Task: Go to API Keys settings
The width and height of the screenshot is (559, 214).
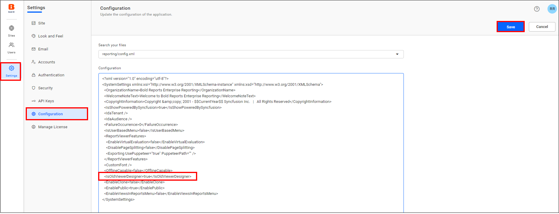Action: [x=57, y=101]
